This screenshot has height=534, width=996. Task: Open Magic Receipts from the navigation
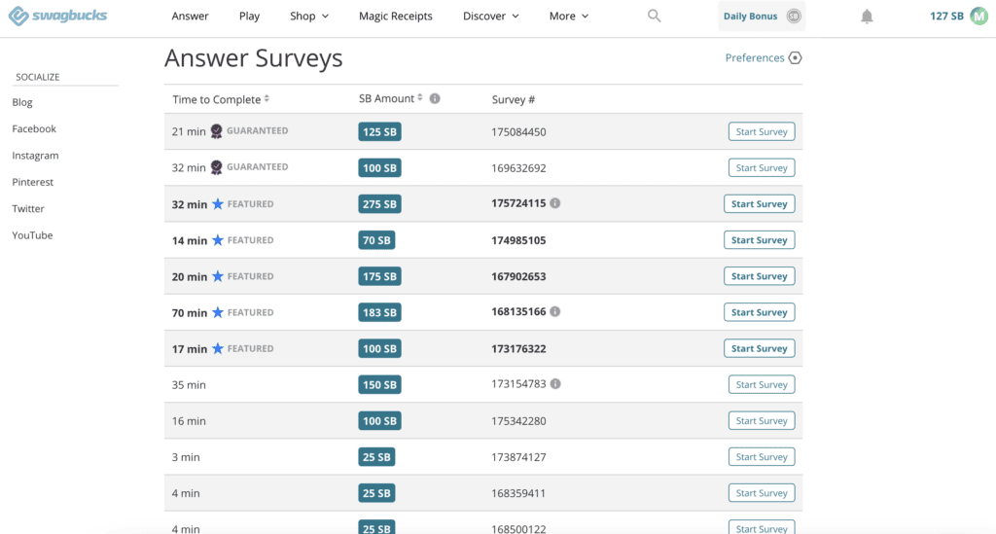[395, 17]
